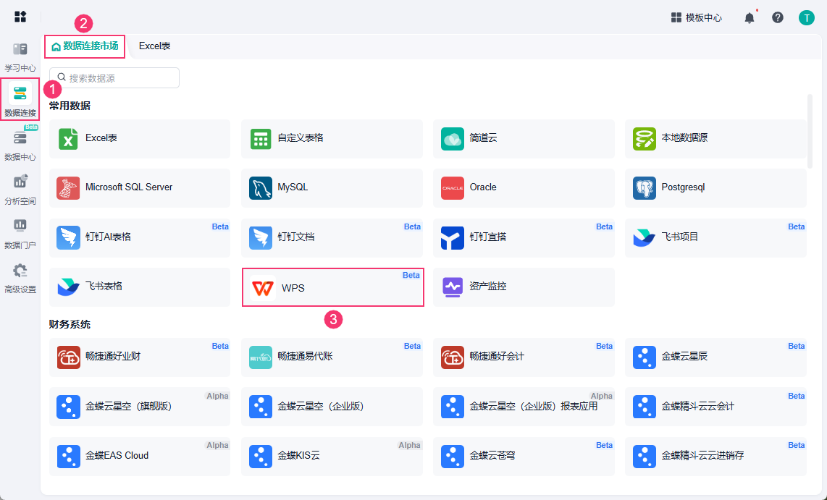827x500 pixels.
Task: Open 数据连接 in the sidebar
Action: pos(20,100)
